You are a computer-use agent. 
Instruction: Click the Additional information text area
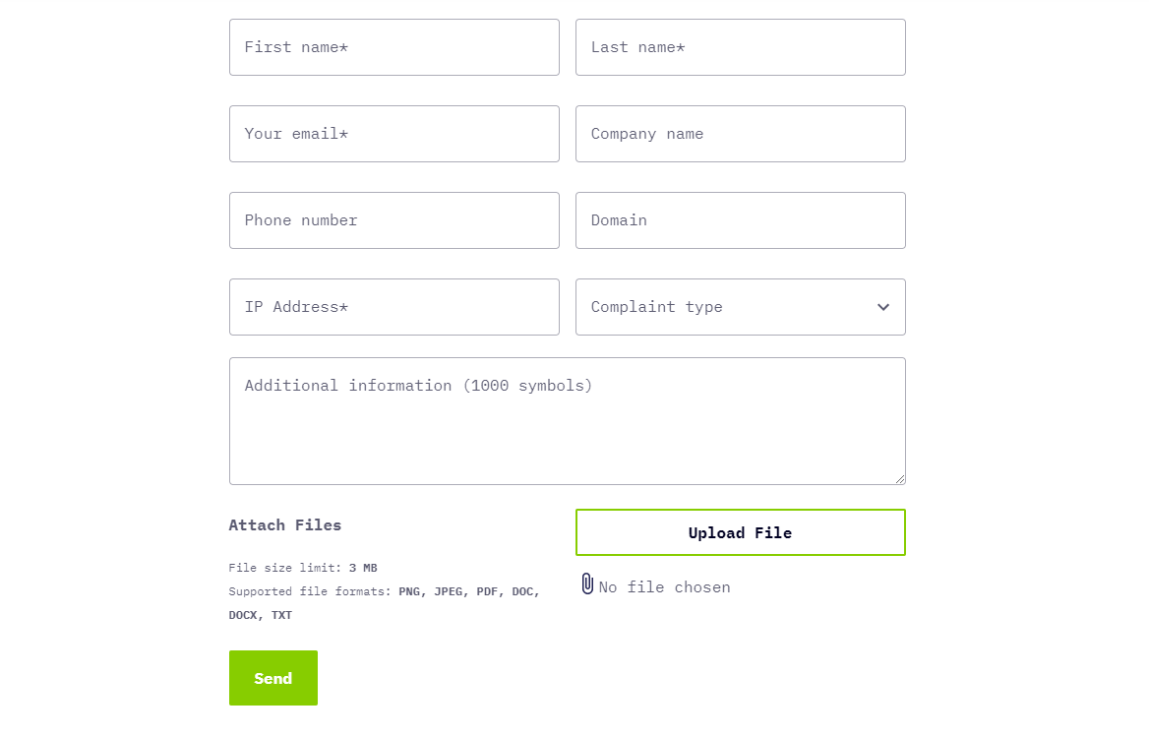click(x=568, y=421)
